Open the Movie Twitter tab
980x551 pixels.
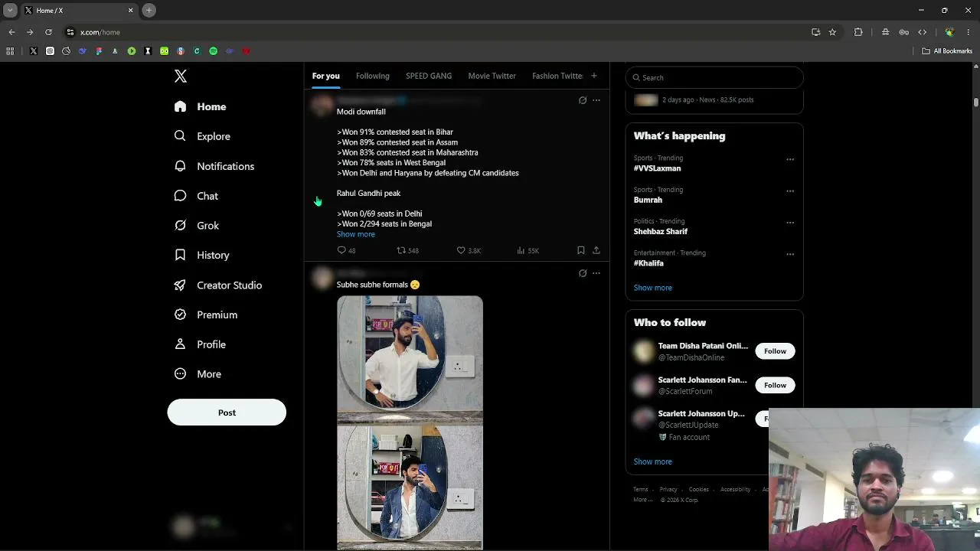click(x=492, y=76)
